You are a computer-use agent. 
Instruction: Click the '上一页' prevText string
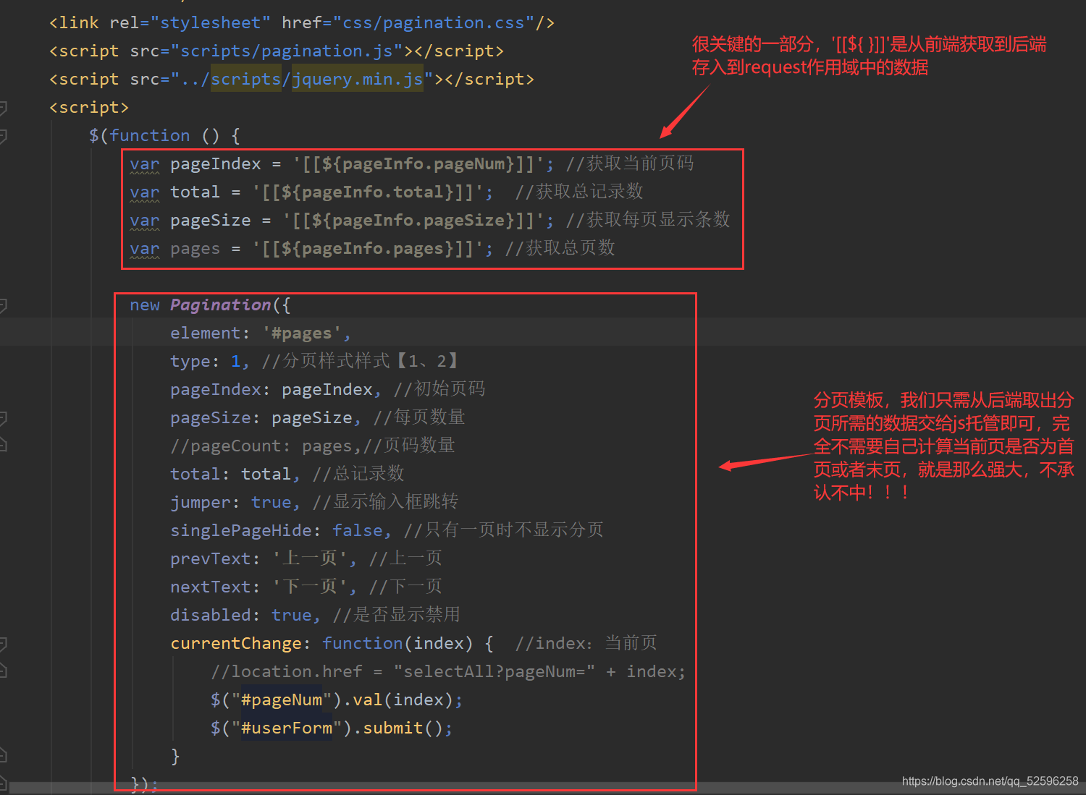click(310, 559)
